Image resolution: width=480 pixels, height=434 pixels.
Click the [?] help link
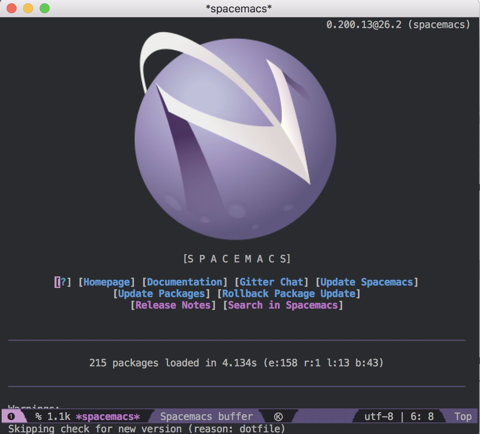click(63, 282)
